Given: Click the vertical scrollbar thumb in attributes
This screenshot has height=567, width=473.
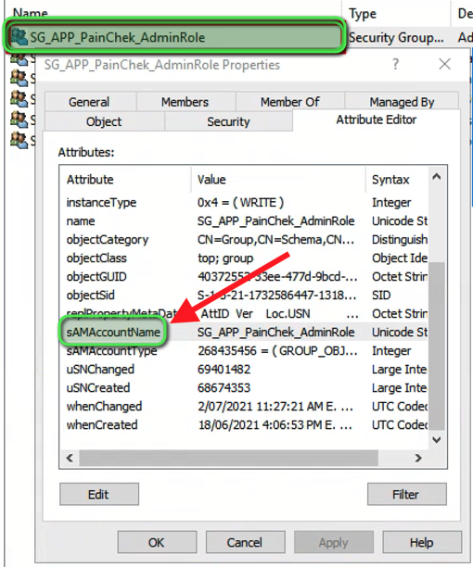Looking at the screenshot, I should [437, 346].
